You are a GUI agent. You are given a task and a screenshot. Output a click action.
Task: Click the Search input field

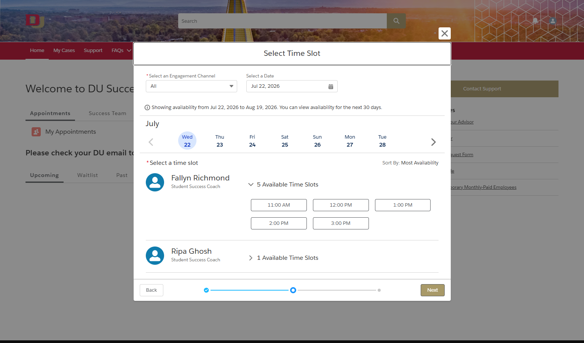282,21
